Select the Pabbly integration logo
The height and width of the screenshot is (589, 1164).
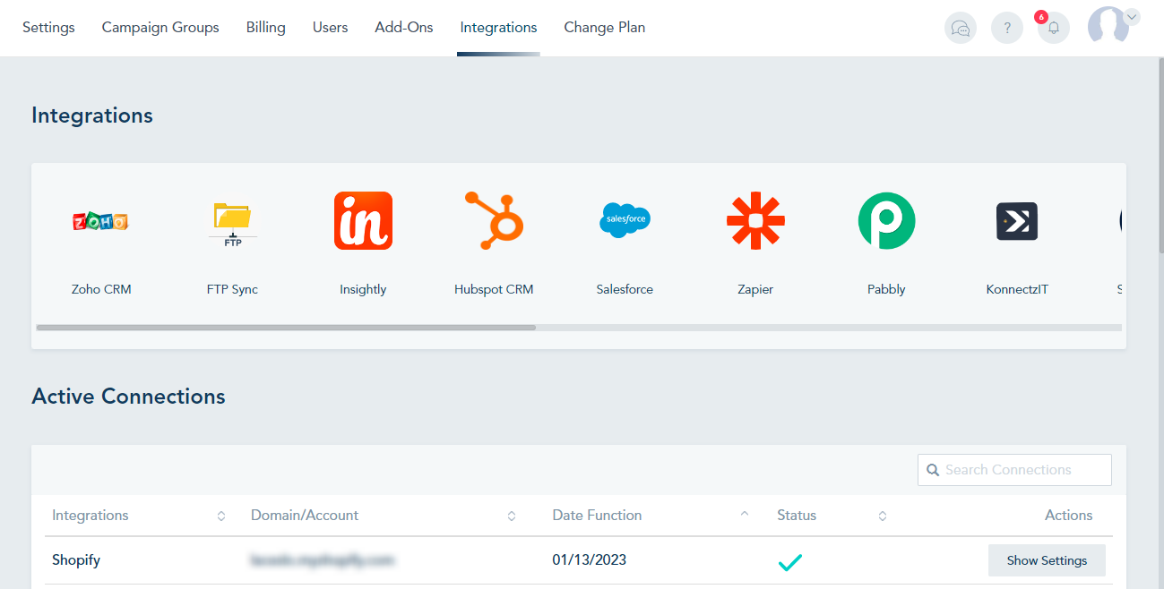click(x=886, y=220)
